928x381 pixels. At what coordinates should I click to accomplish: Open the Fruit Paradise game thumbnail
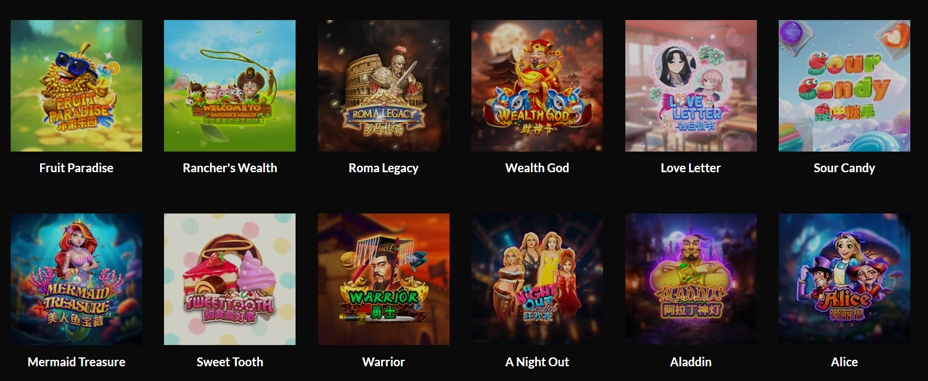click(x=76, y=86)
